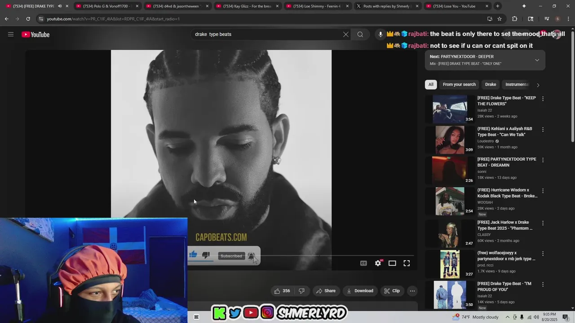Install app icon in the address bar
Image resolution: width=575 pixels, height=323 pixels.
pyautogui.click(x=490, y=19)
